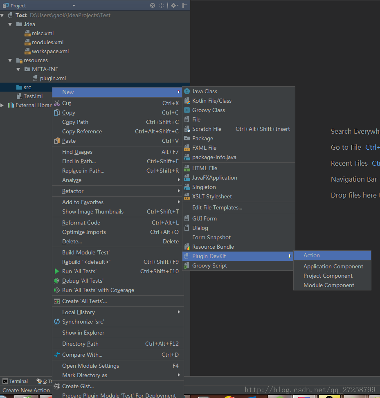
Task: Open the Project view dropdown arrow
Action: point(74,6)
